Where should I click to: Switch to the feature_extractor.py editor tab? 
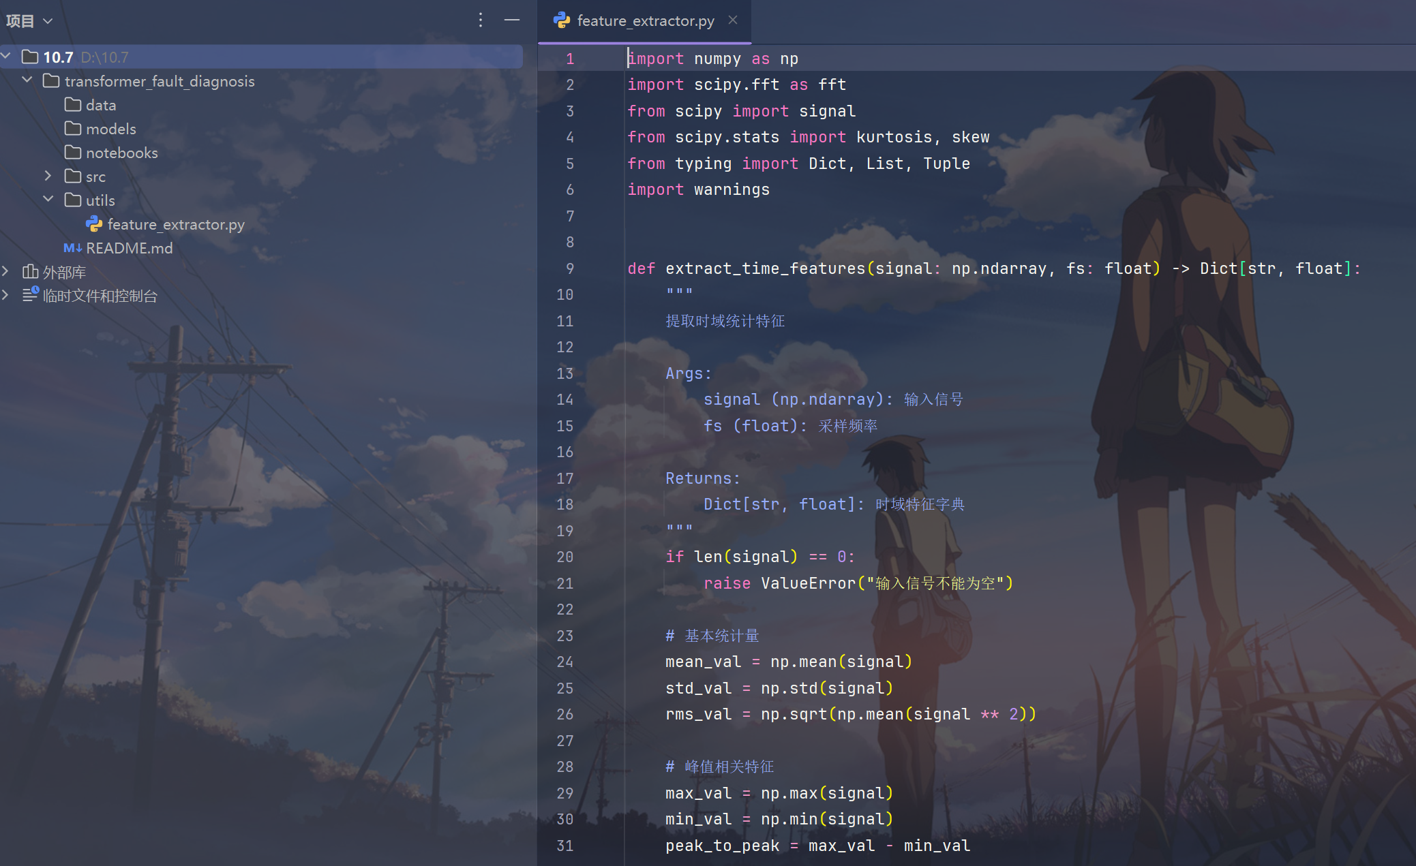645,21
